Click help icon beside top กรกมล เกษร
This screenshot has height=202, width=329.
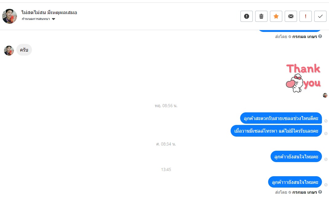(x=320, y=36)
